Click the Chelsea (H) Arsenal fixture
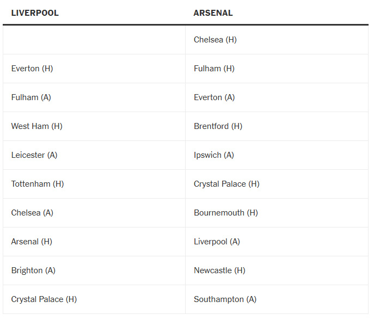This screenshot has width=374, height=320. point(215,40)
